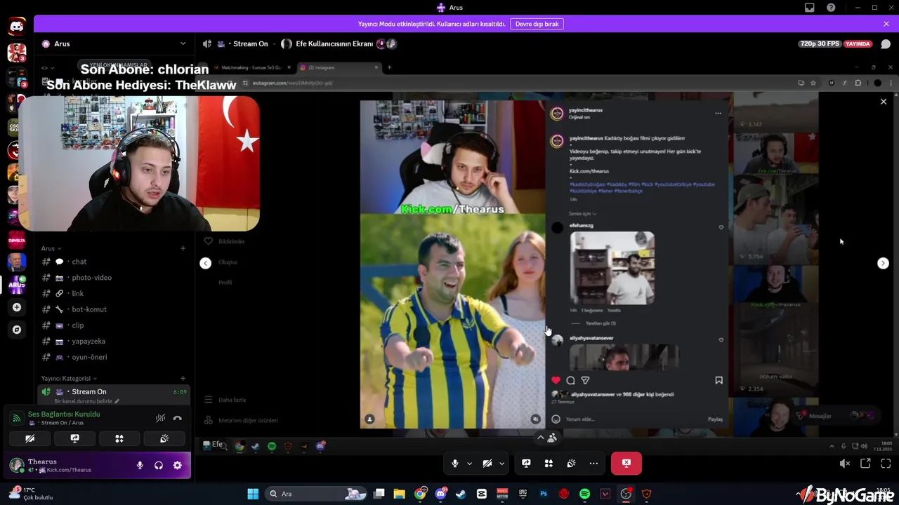
Task: Enter fullscreen stream view
Action: (886, 463)
